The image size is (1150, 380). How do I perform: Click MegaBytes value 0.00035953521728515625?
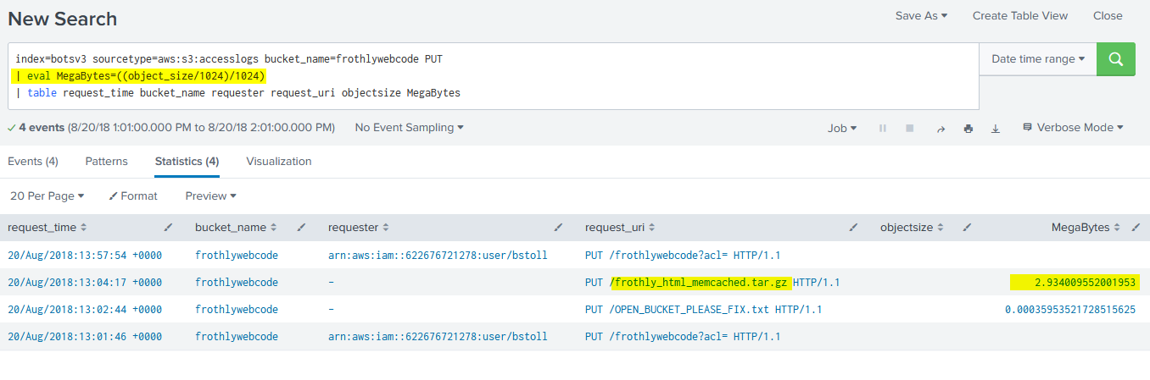pyautogui.click(x=1070, y=309)
